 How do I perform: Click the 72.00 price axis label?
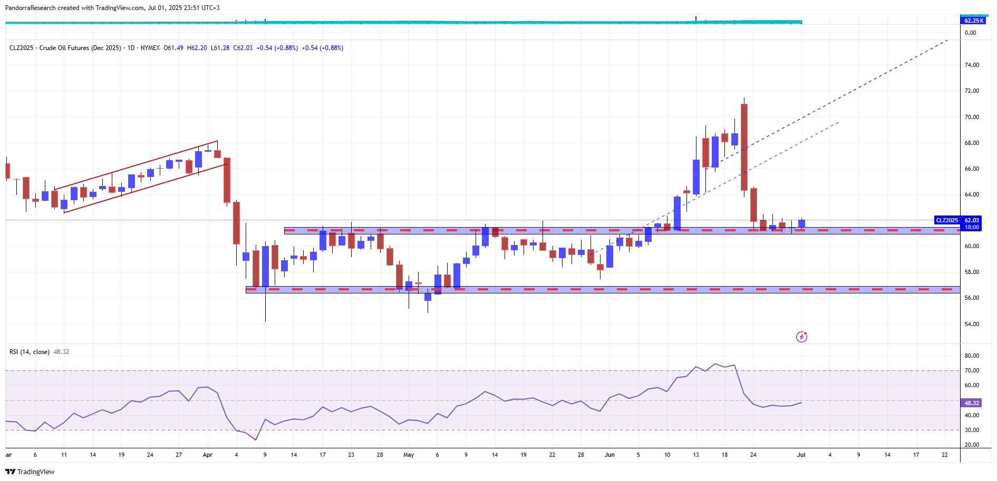(x=972, y=91)
